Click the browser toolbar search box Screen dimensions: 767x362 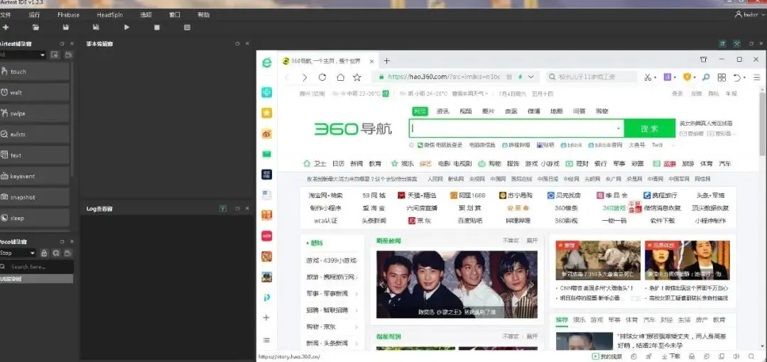point(592,77)
